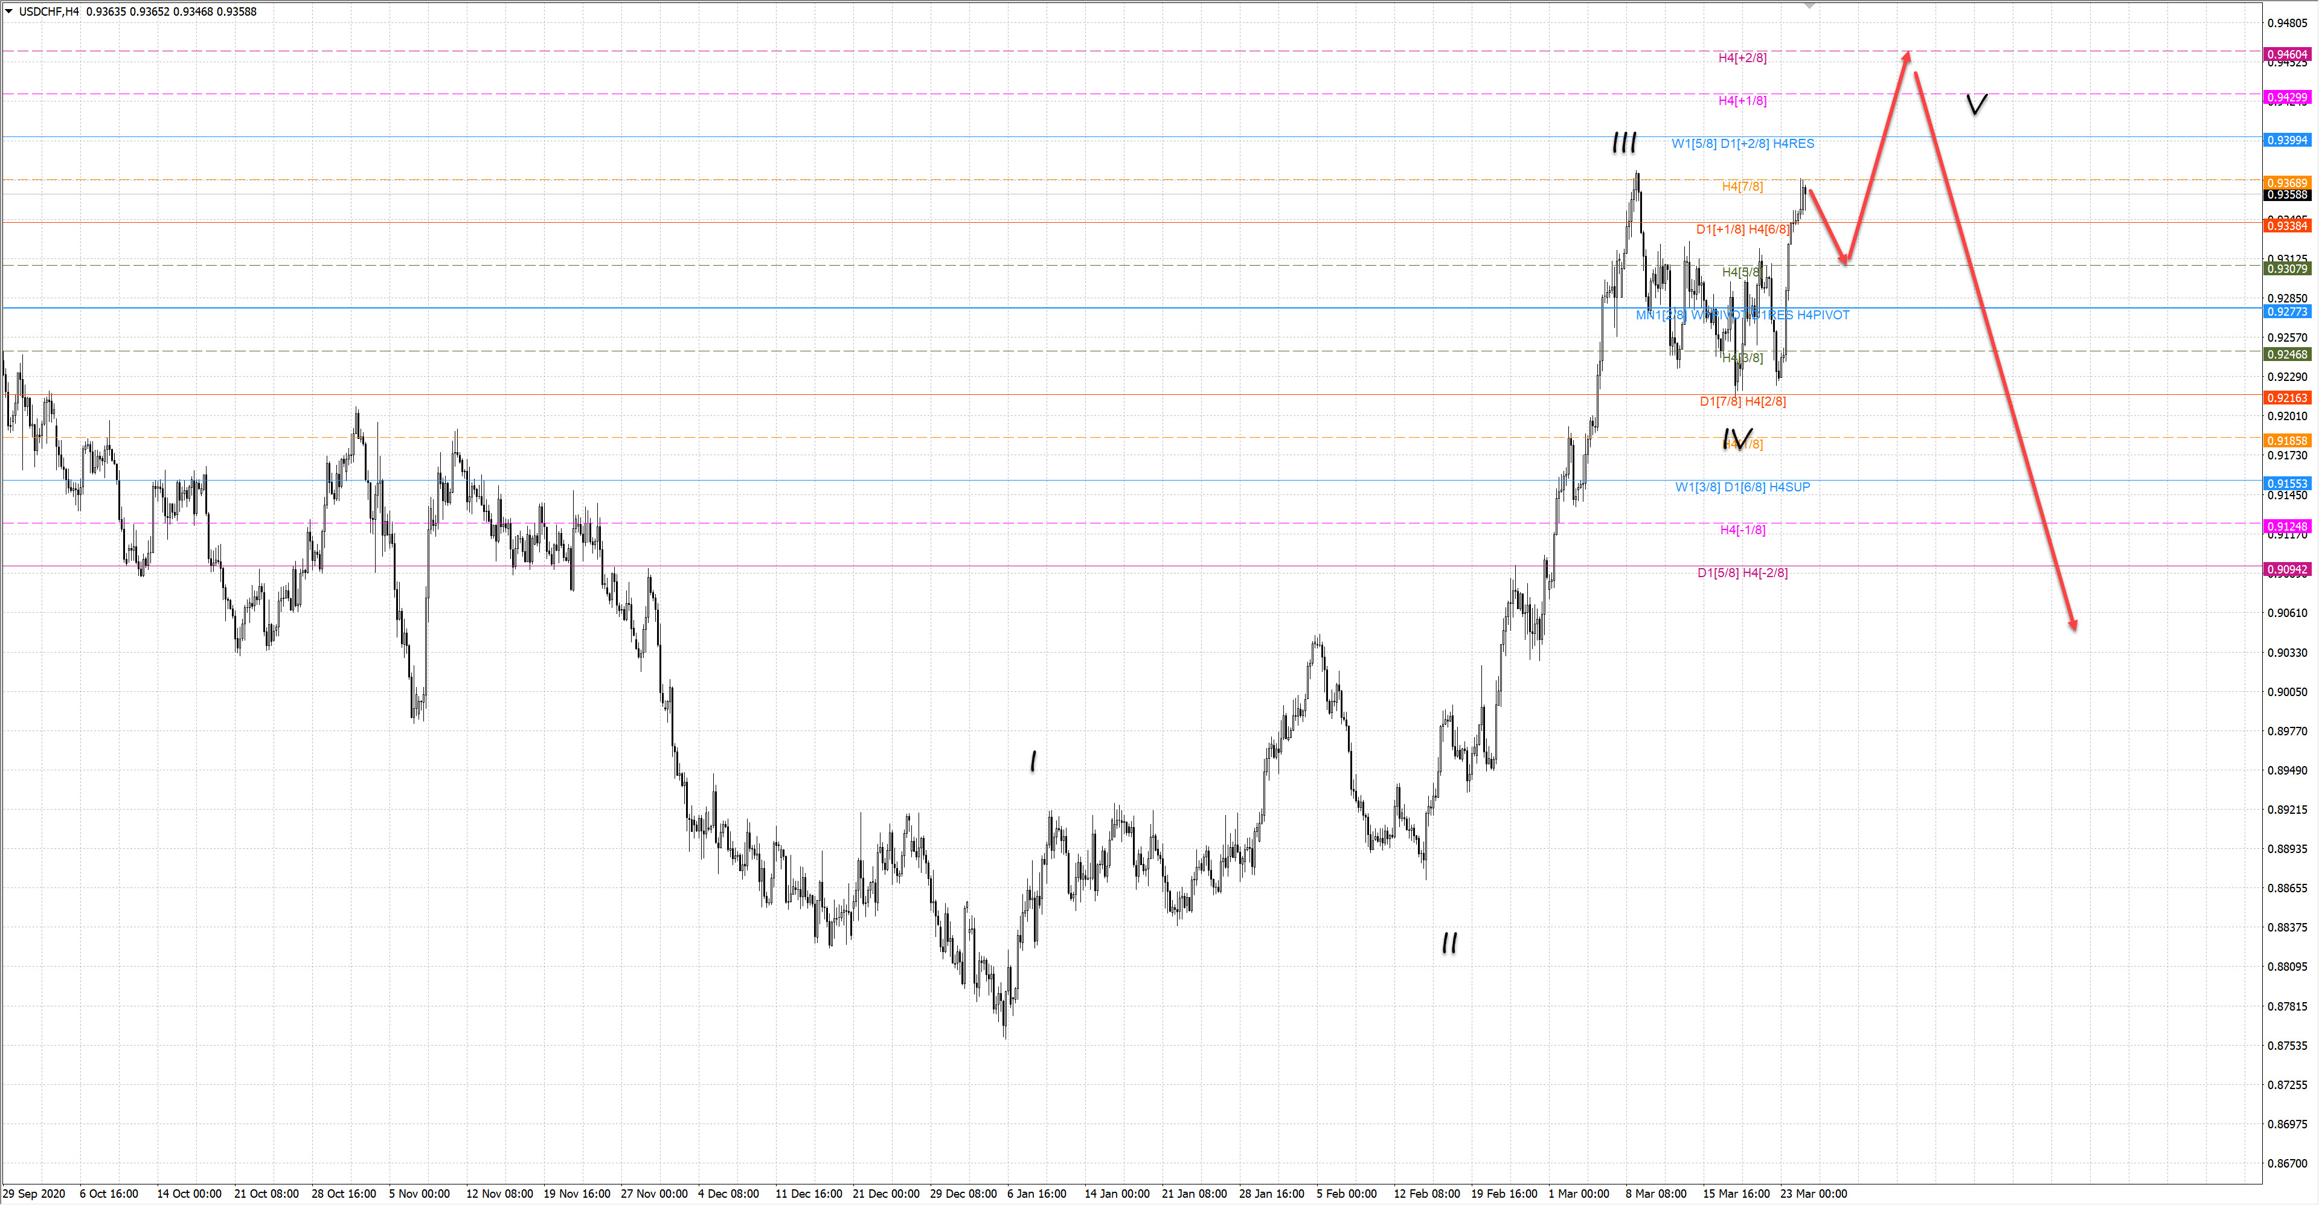Click the black triangle beside USDCHF,H4
Screen dimensions: 2319x1205
tap(9, 11)
